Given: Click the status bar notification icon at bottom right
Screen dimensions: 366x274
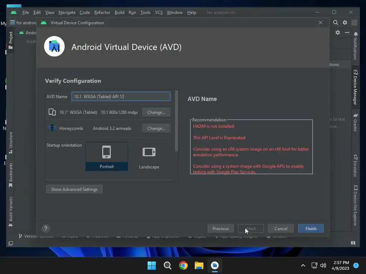Looking at the screenshot, I should [353, 243].
